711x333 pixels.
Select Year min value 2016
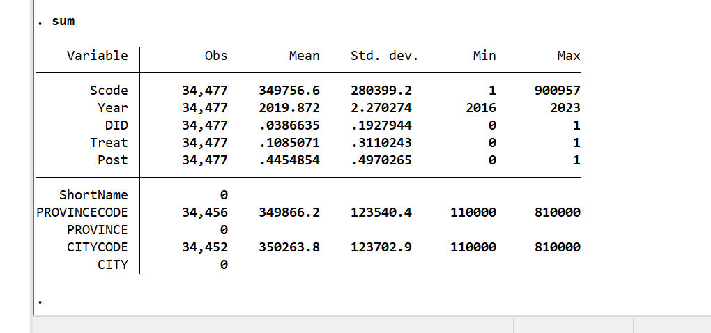[x=481, y=108]
